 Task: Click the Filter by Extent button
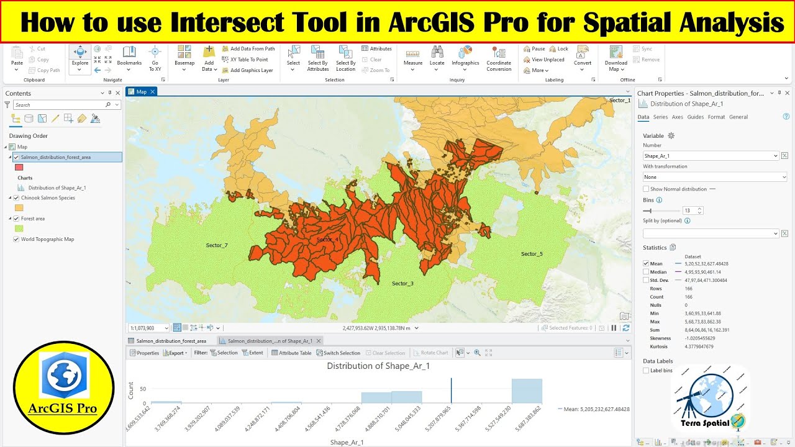pyautogui.click(x=252, y=353)
